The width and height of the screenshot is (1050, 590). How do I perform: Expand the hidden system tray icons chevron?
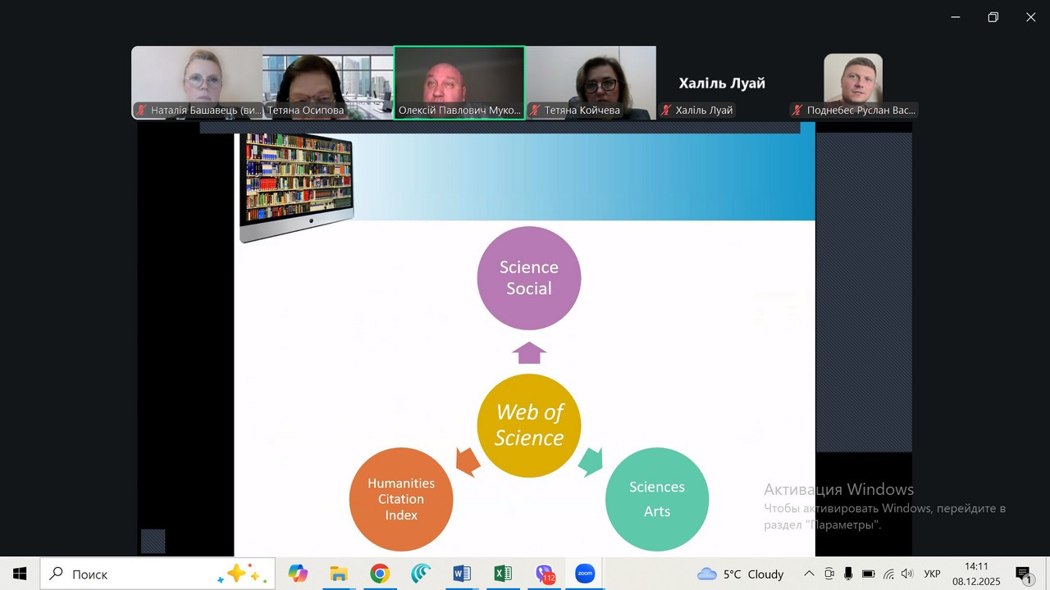point(809,574)
